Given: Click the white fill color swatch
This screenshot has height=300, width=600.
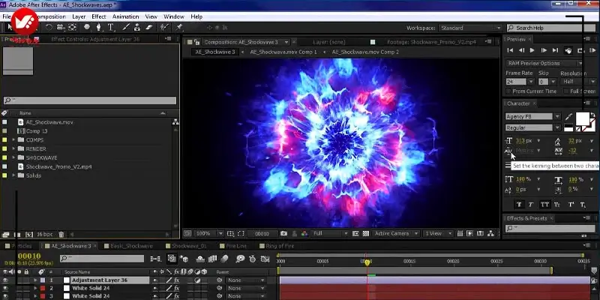Looking at the screenshot, I should click(x=583, y=118).
